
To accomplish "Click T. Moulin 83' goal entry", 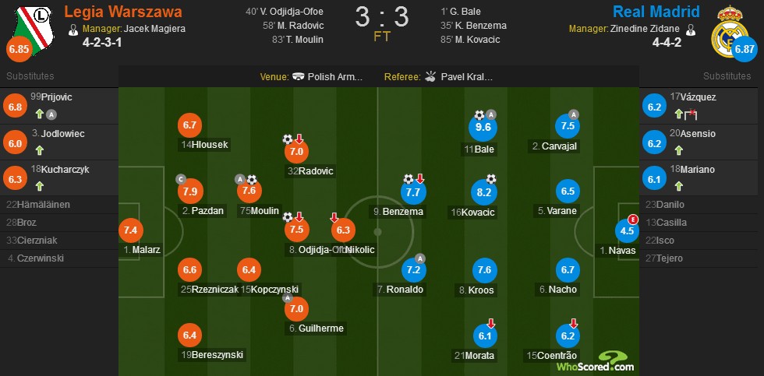I will 298,40.
